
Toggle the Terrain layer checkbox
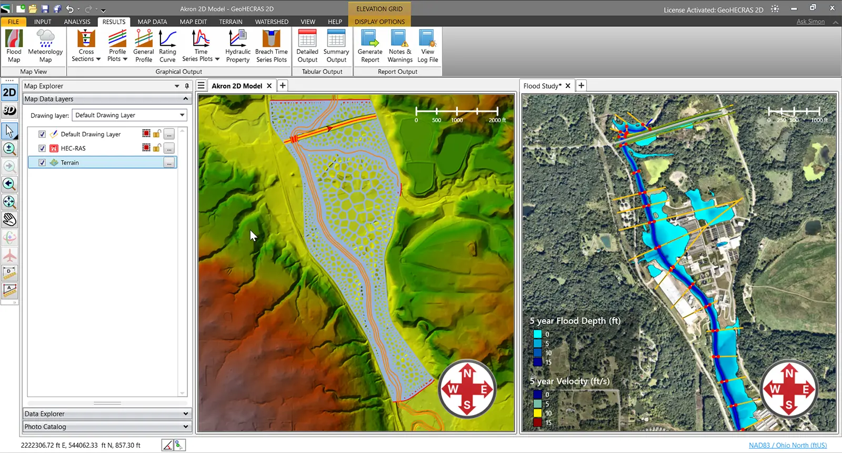click(x=42, y=163)
